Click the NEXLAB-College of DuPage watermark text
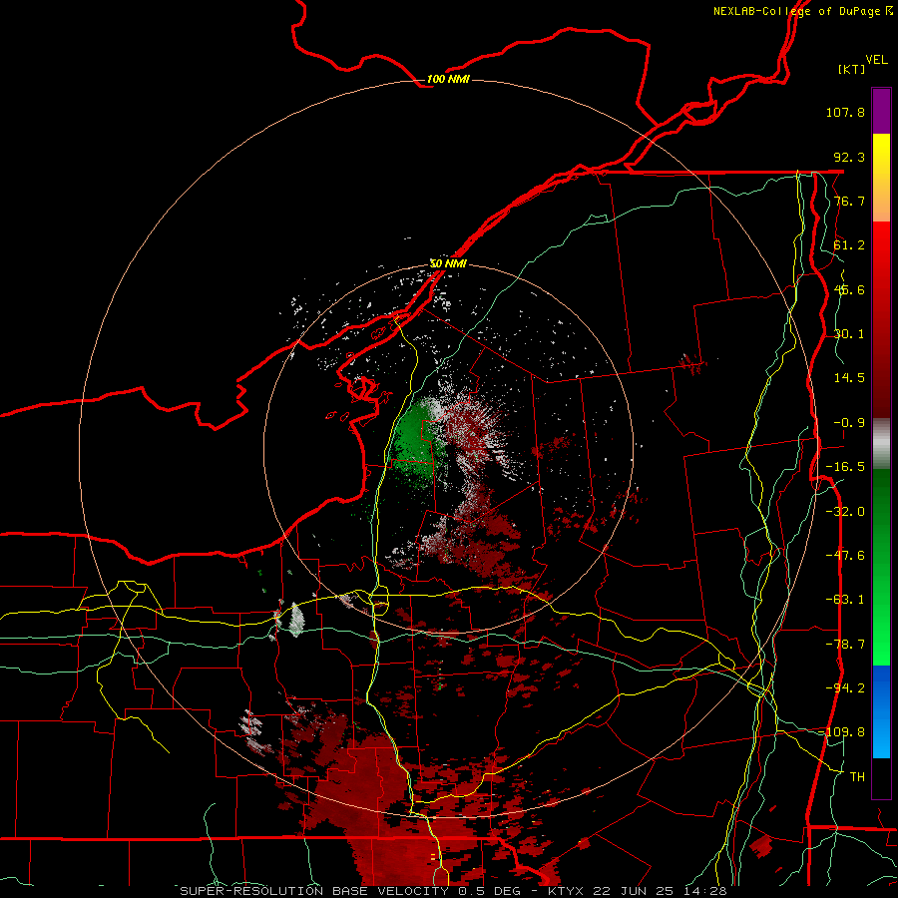The width and height of the screenshot is (898, 898). (x=802, y=11)
